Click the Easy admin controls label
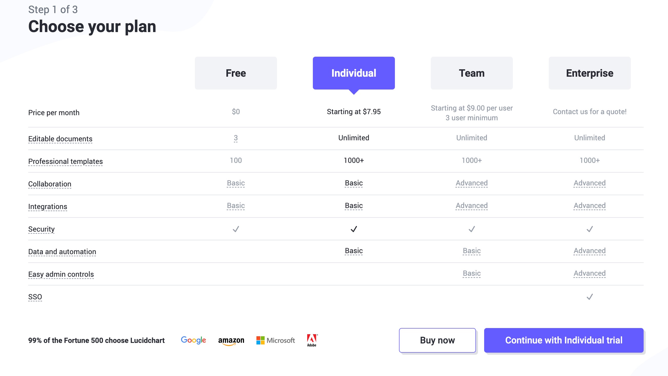Image resolution: width=668 pixels, height=376 pixels. point(61,274)
